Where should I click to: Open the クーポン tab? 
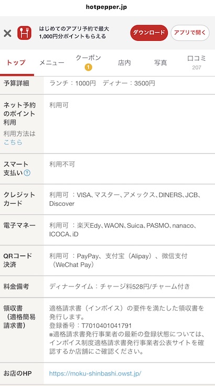coord(88,62)
